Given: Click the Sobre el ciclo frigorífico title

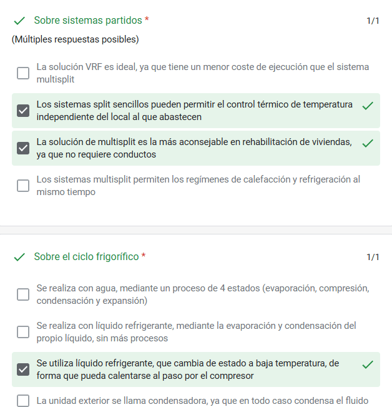Looking at the screenshot, I should click(x=86, y=257).
